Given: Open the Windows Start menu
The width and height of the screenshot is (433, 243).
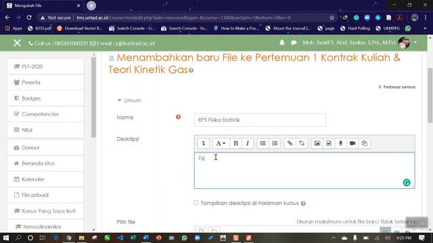Looking at the screenshot, I should click(5, 238).
